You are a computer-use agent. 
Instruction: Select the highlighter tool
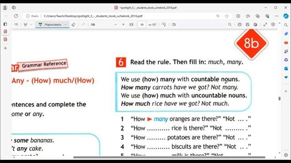tap(25, 24)
